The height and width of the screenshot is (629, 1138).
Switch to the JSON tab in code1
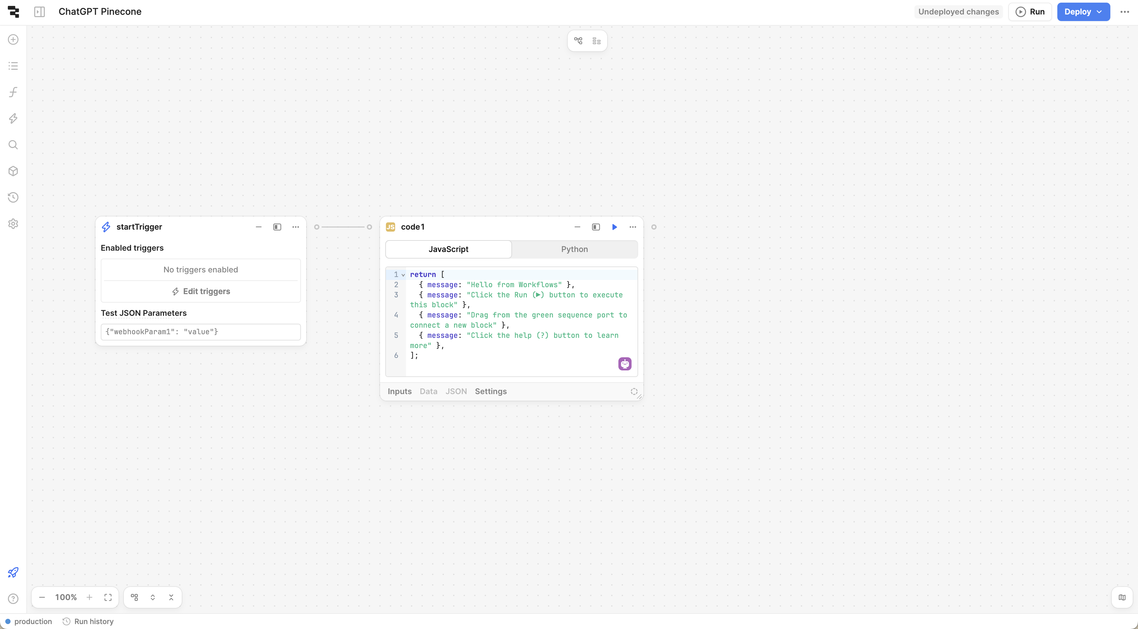(456, 391)
